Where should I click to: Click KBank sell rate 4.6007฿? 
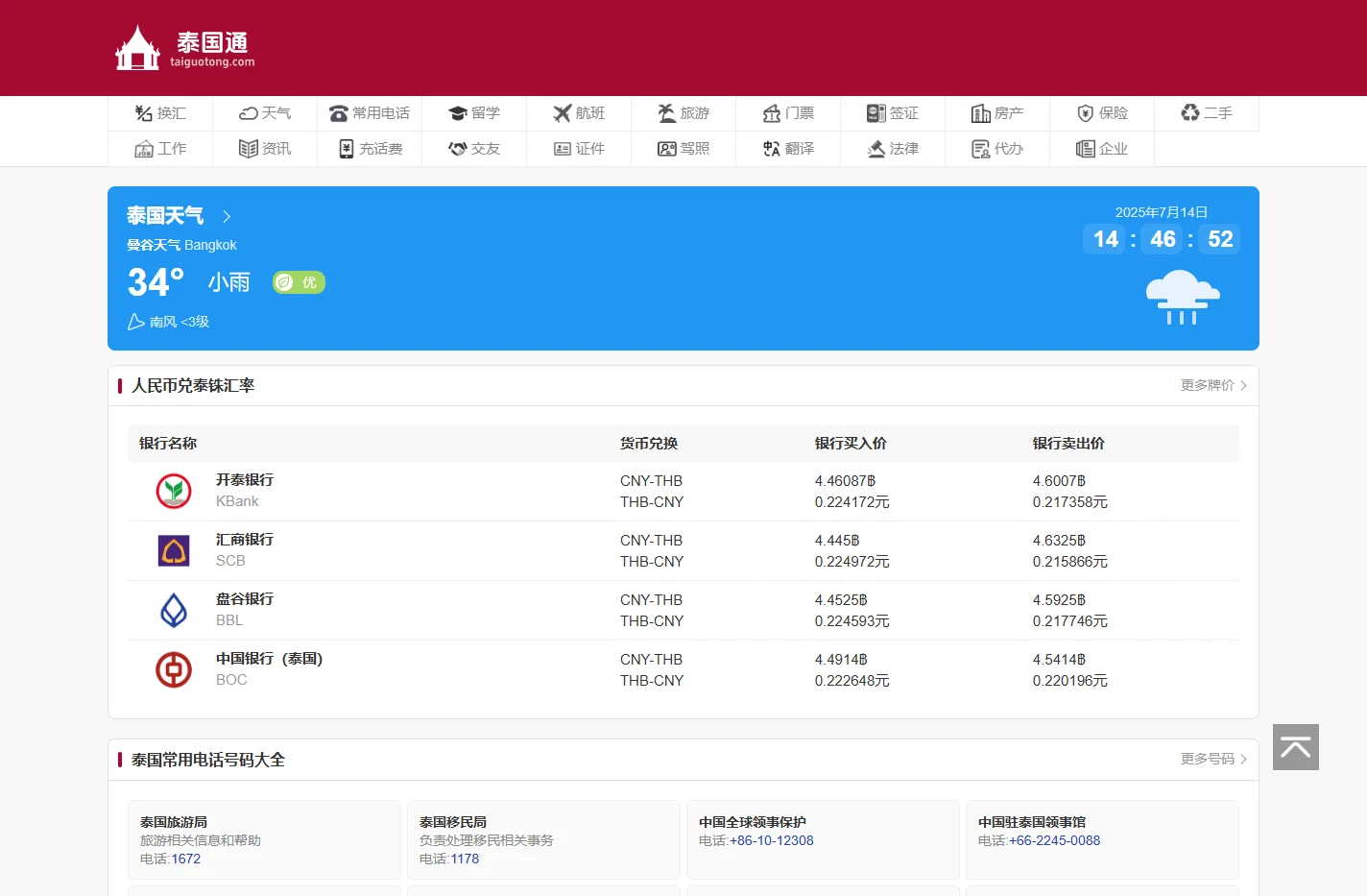click(x=1059, y=481)
